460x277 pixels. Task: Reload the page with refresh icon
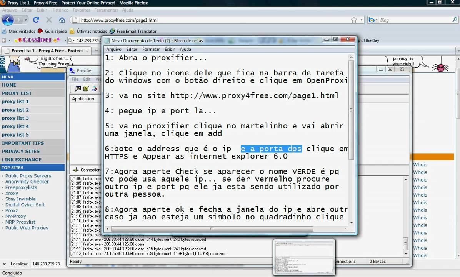coord(36,20)
